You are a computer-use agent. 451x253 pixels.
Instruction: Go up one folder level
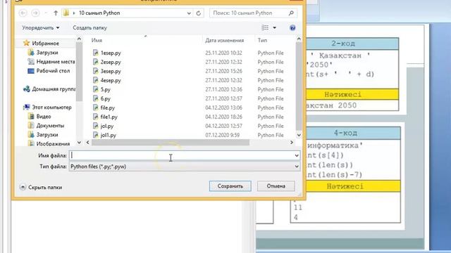point(56,13)
